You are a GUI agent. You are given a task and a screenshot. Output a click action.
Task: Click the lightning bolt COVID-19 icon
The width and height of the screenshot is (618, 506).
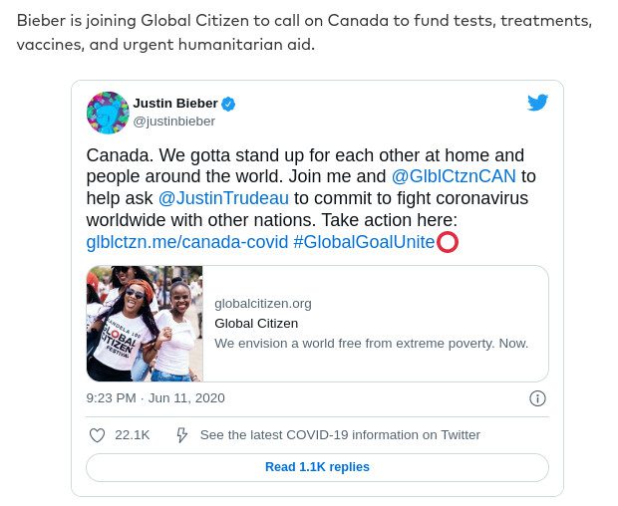[181, 435]
